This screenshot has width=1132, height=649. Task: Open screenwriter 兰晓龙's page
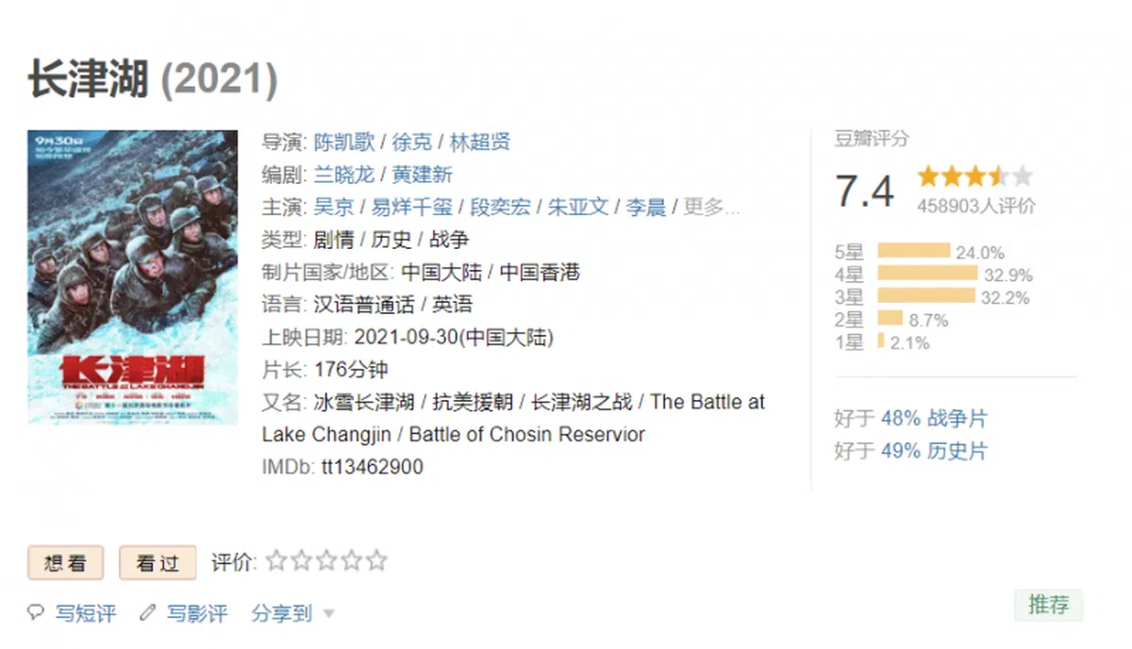click(x=344, y=175)
